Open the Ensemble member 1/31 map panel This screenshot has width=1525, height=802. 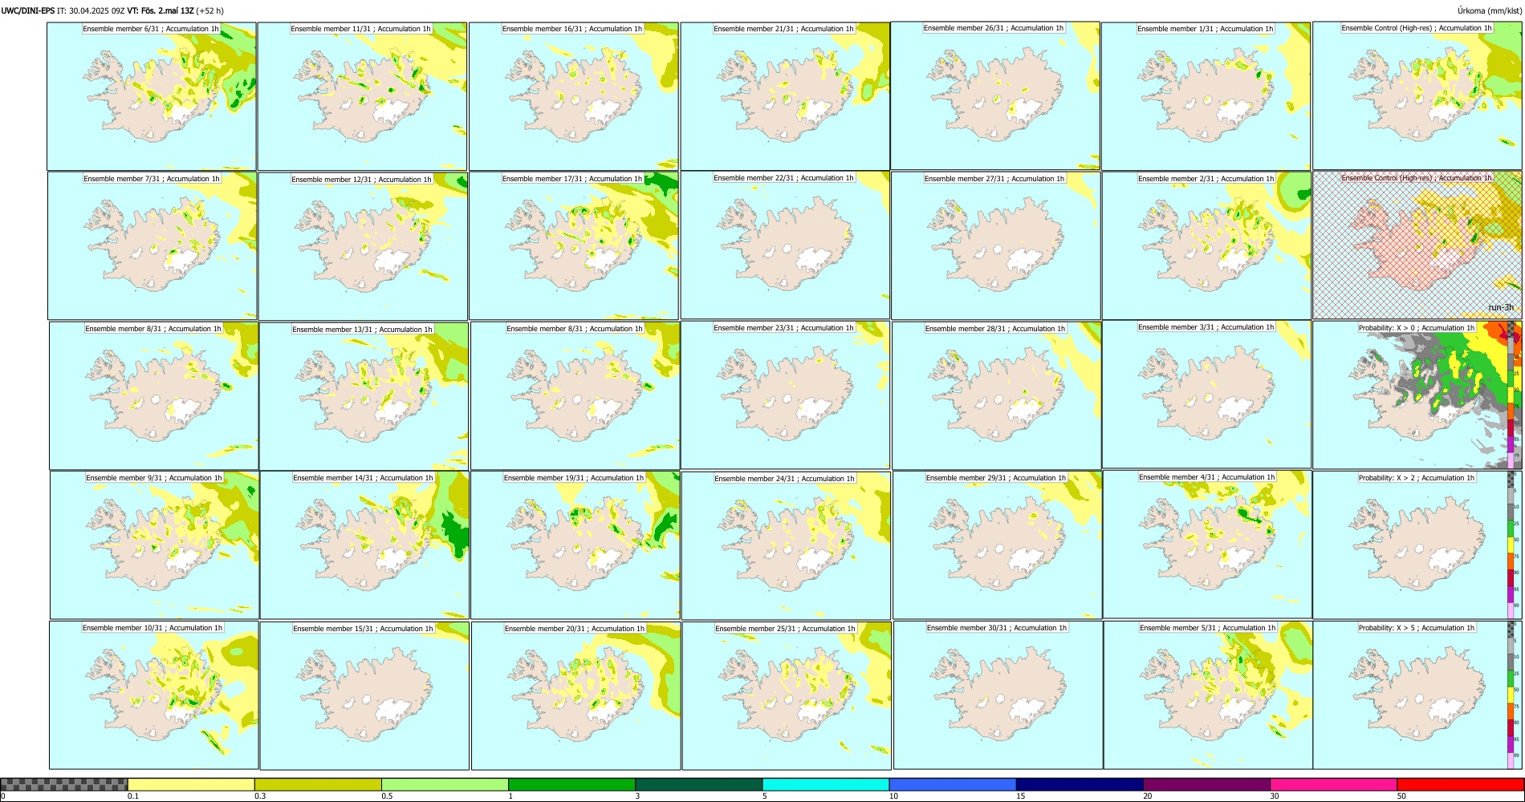point(1206,96)
